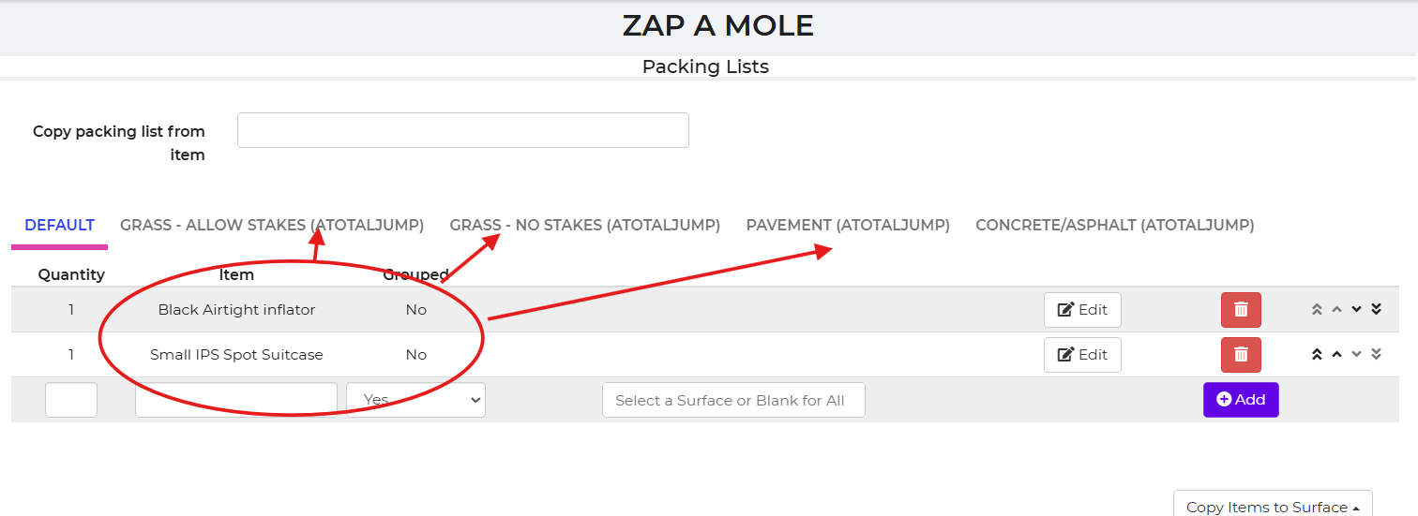Click single up arrow for Black Airtight inflator
Viewport: 1418px width, 516px height.
(x=1336, y=310)
